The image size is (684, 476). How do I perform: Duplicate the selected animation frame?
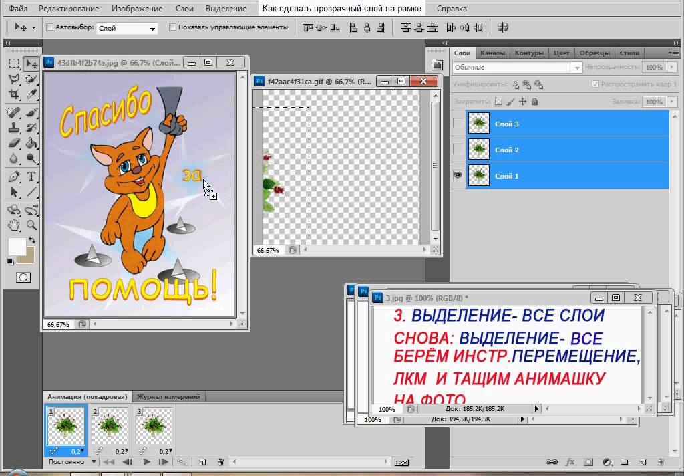click(202, 462)
